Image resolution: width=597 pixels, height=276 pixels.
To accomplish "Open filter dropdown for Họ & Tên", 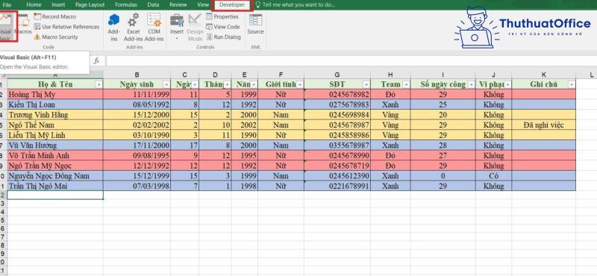I will (x=99, y=84).
